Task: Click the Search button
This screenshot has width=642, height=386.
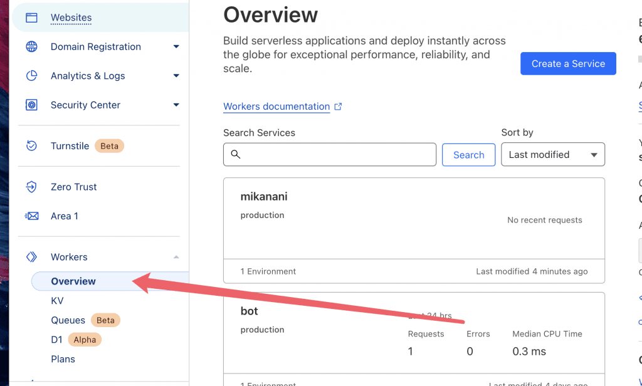Action: 468,155
